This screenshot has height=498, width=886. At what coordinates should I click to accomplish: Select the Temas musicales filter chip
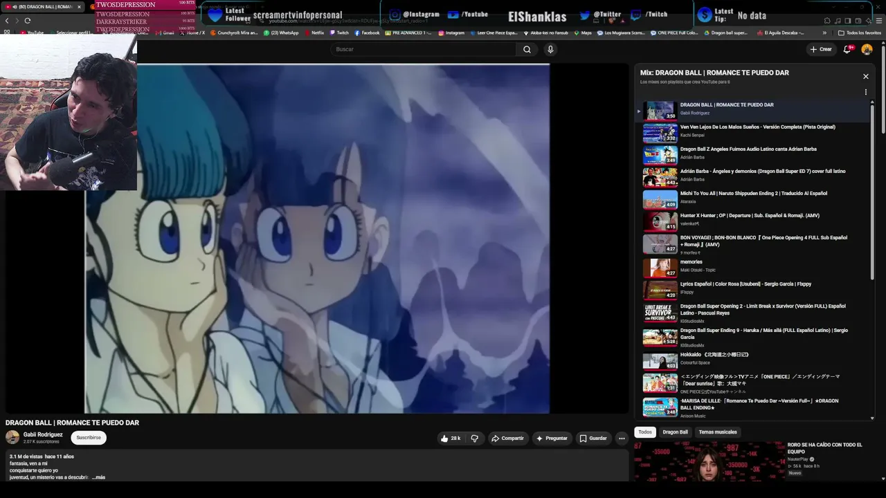tap(718, 432)
